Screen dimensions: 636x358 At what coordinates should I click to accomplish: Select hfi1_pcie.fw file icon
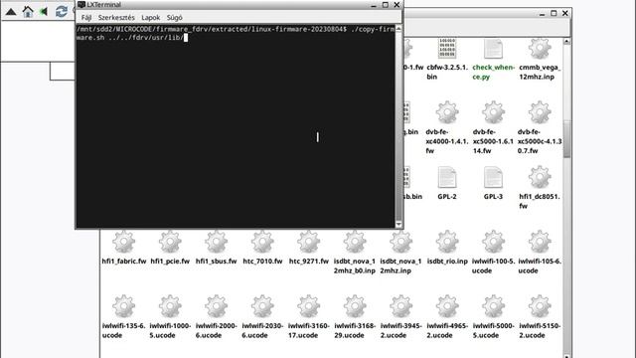pos(170,242)
